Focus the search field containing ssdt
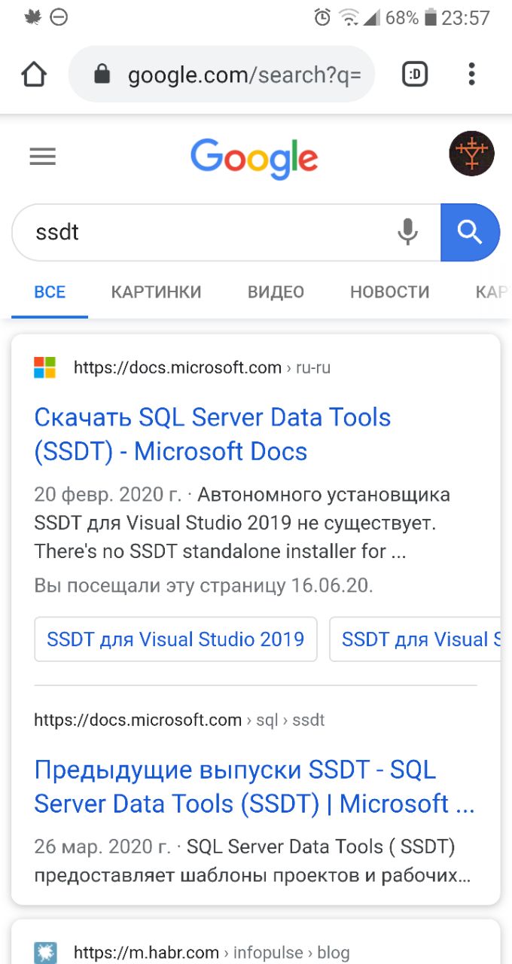 [203, 232]
